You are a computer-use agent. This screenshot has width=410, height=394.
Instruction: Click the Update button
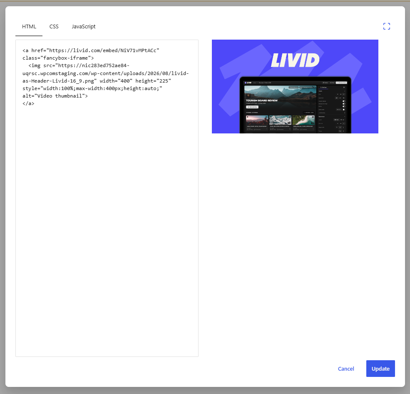[x=380, y=369]
